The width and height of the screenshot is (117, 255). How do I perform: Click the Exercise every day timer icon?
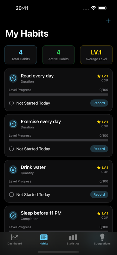click(13, 124)
